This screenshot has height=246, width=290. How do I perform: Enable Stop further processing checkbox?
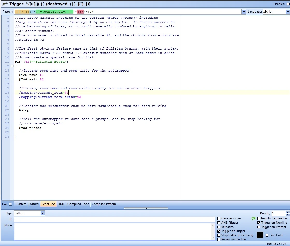tap(219, 235)
